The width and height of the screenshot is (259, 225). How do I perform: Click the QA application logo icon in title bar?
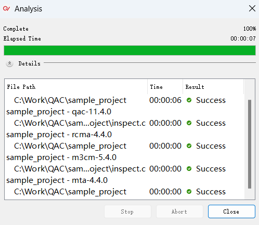click(x=7, y=8)
